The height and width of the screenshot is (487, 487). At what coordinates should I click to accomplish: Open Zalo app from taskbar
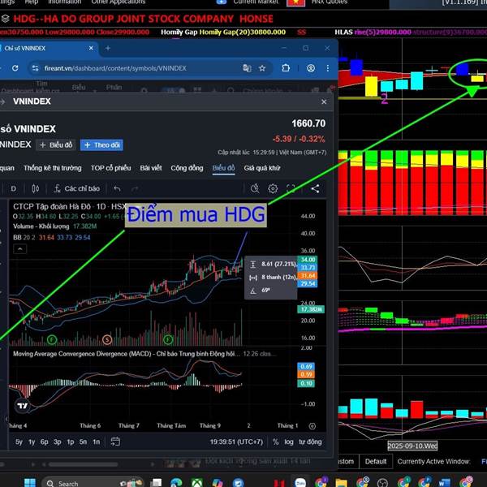click(x=300, y=483)
